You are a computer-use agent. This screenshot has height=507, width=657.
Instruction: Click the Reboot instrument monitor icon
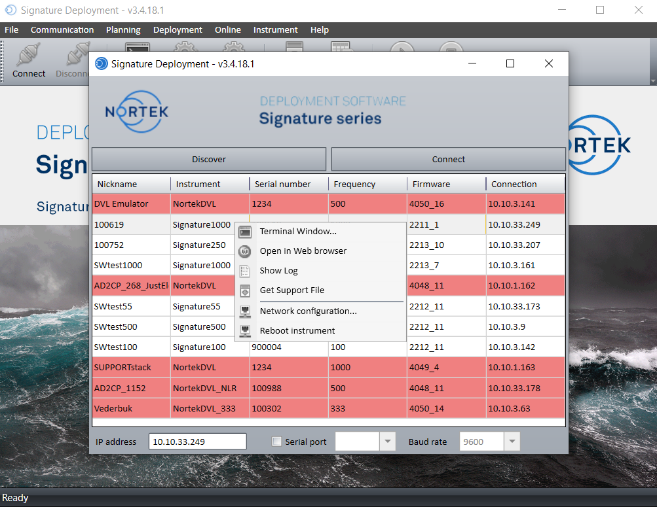245,331
